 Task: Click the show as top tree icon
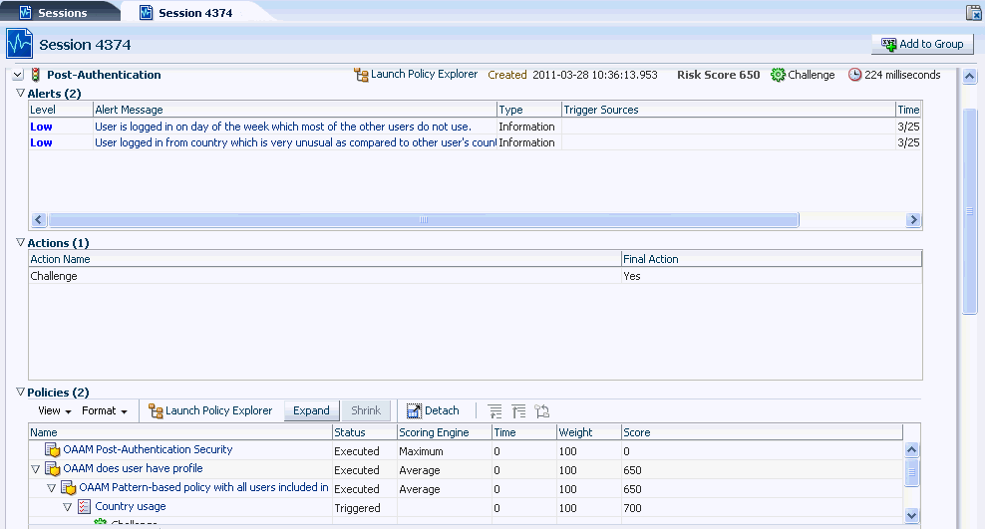[542, 411]
